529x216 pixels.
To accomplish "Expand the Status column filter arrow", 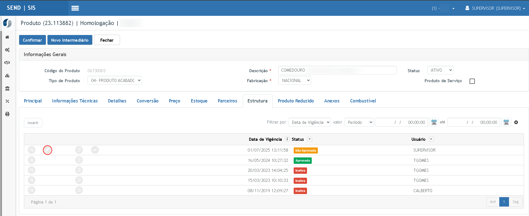I will coord(310,139).
